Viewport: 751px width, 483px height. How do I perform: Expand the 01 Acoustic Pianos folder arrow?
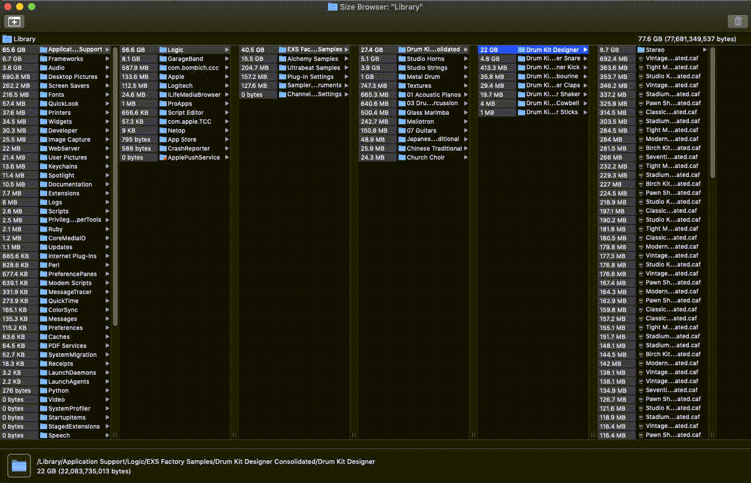pyautogui.click(x=466, y=94)
